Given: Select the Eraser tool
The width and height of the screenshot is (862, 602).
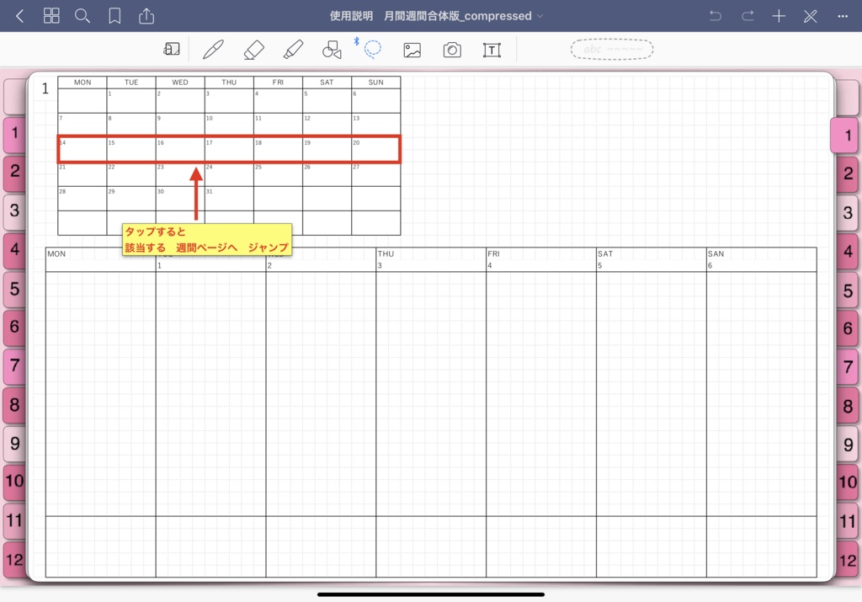Looking at the screenshot, I should tap(253, 50).
